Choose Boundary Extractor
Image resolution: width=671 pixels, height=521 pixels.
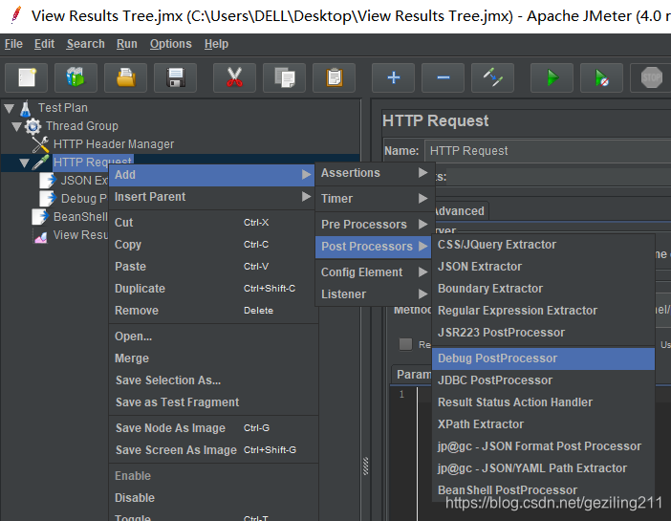point(544,289)
